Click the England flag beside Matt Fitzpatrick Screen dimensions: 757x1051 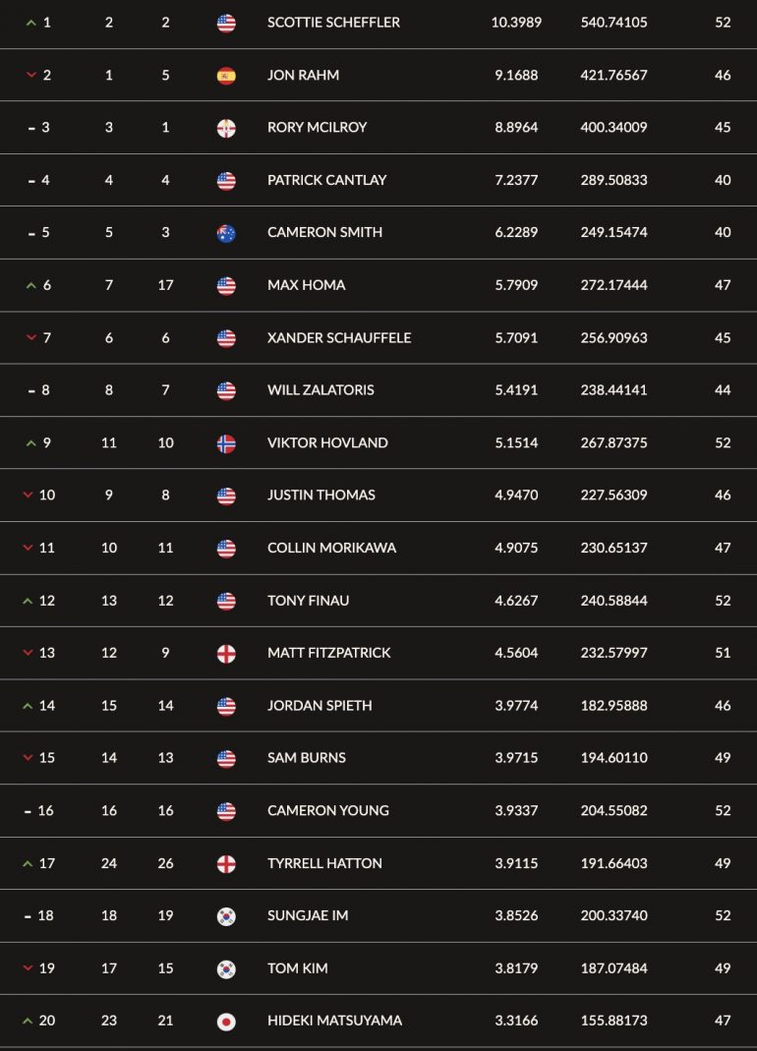227,653
